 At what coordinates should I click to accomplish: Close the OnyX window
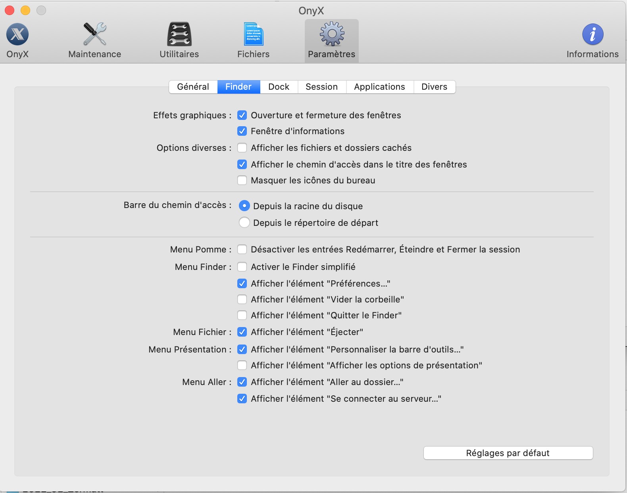(x=10, y=10)
